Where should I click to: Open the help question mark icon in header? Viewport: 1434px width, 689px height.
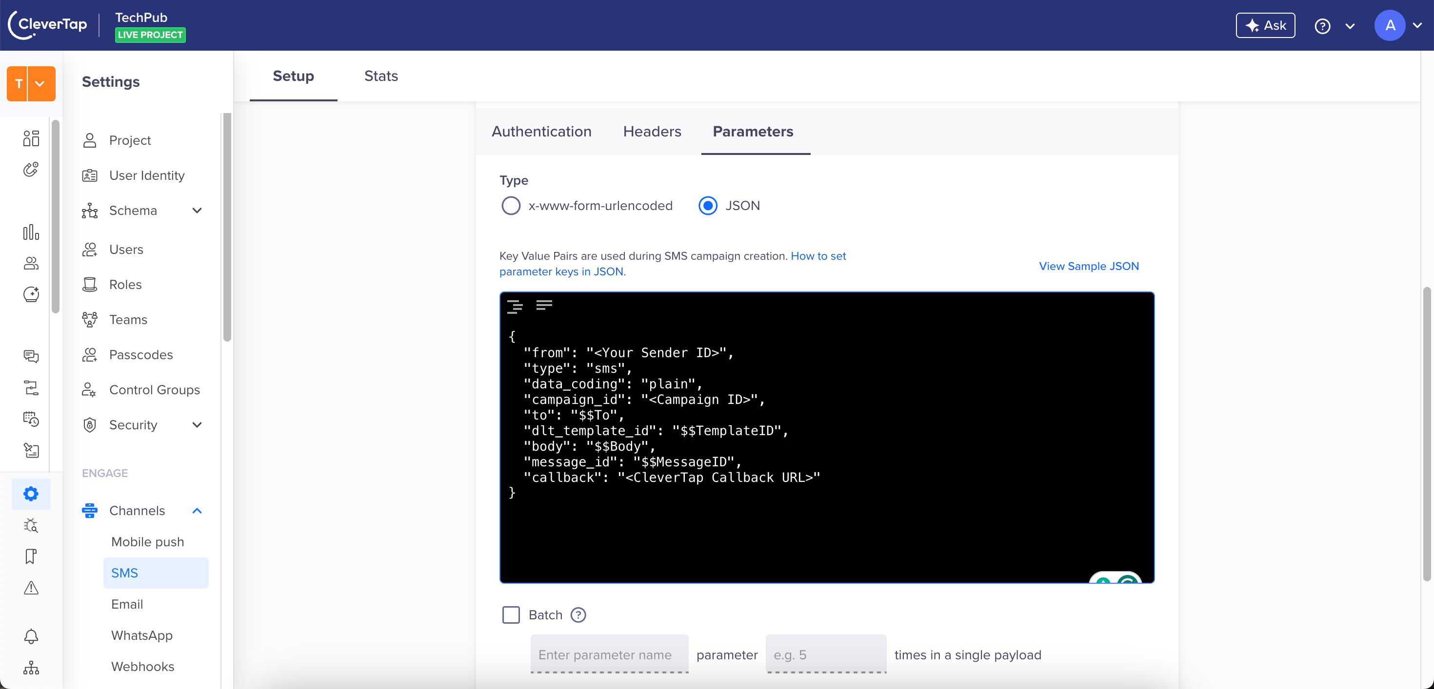point(1323,25)
